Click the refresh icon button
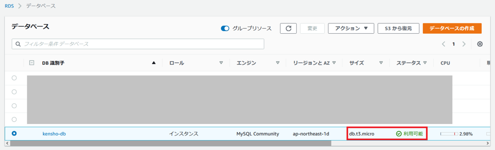The width and height of the screenshot is (495, 150). click(x=288, y=28)
